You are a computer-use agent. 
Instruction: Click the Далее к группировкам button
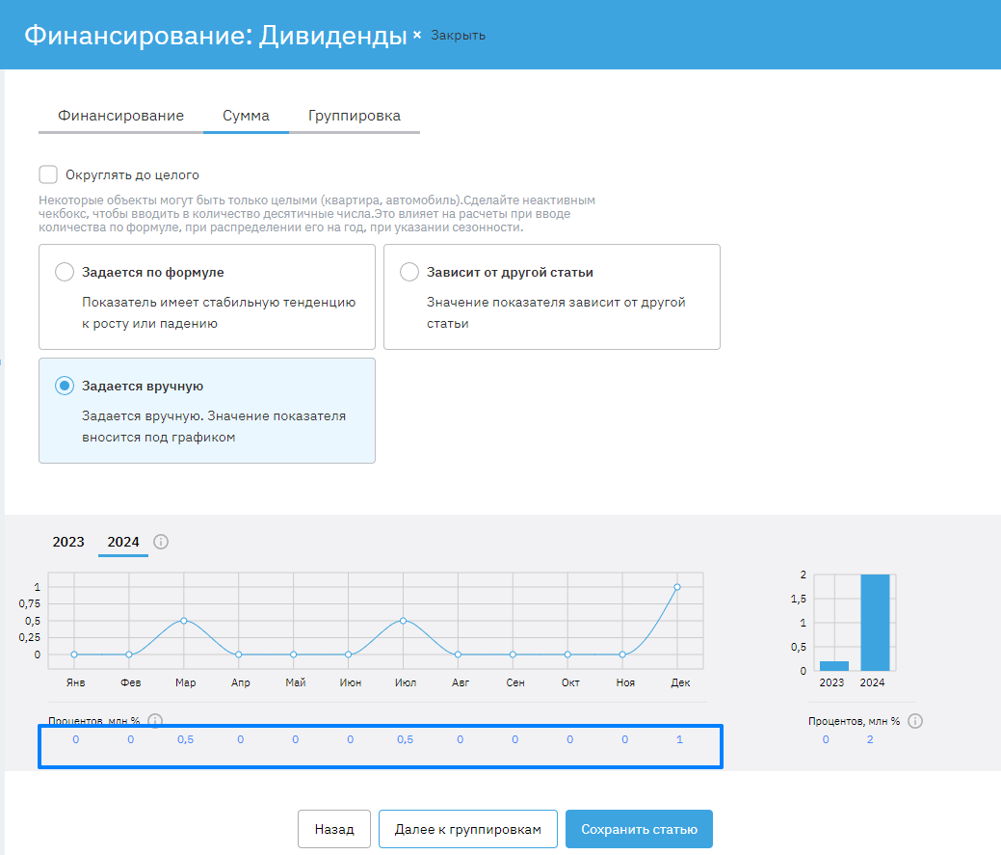click(x=467, y=829)
